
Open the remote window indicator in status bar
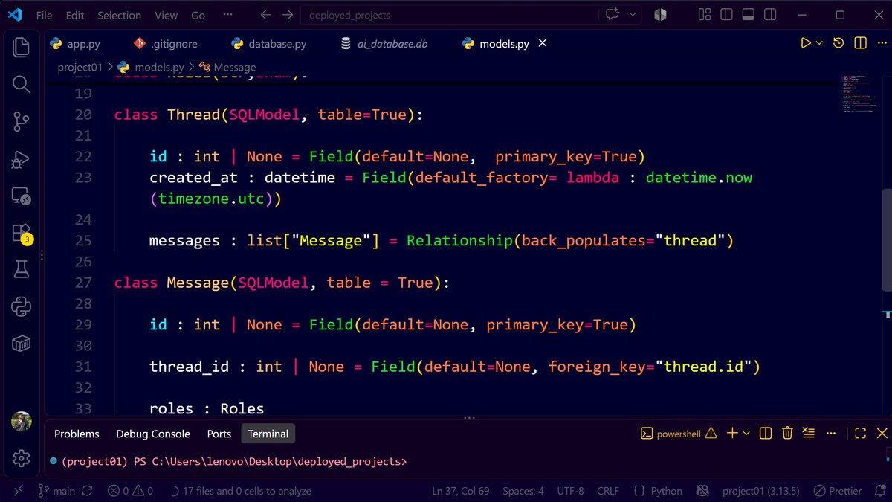[x=18, y=491]
